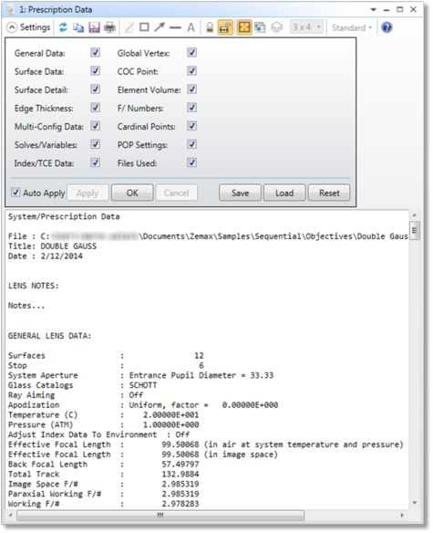Select the rectangle annotation tool
The image size is (433, 533).
point(144,27)
